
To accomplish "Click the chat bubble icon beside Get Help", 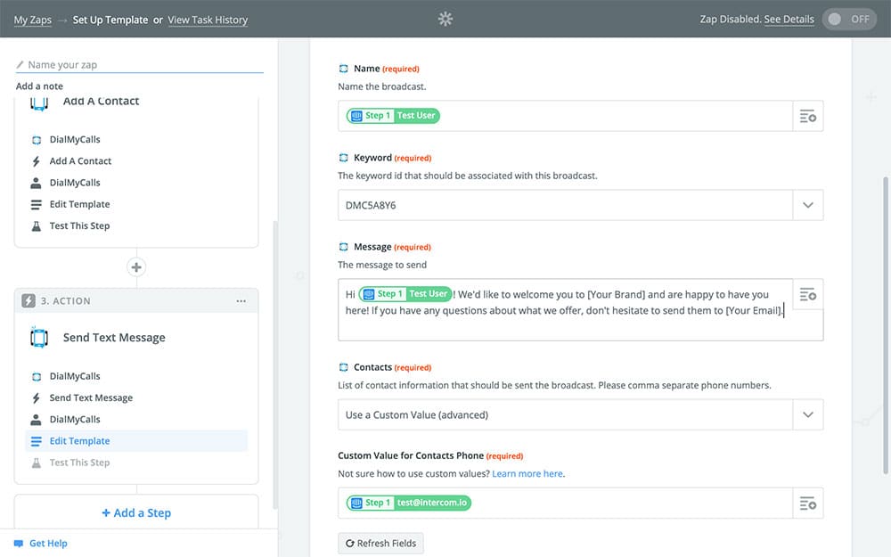I will (19, 544).
